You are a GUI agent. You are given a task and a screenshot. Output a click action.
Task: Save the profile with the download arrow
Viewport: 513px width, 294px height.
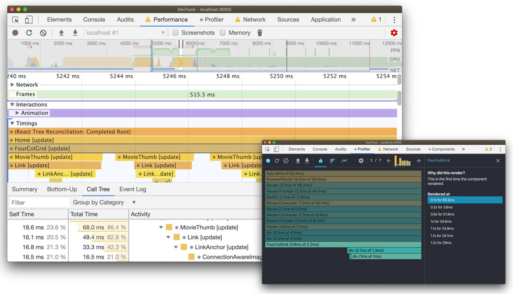tap(75, 33)
